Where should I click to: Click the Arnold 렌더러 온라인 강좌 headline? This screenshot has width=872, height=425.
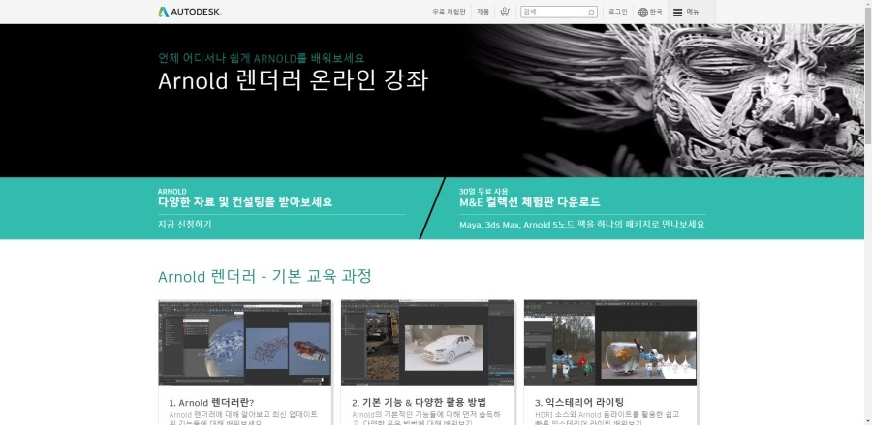tap(293, 81)
